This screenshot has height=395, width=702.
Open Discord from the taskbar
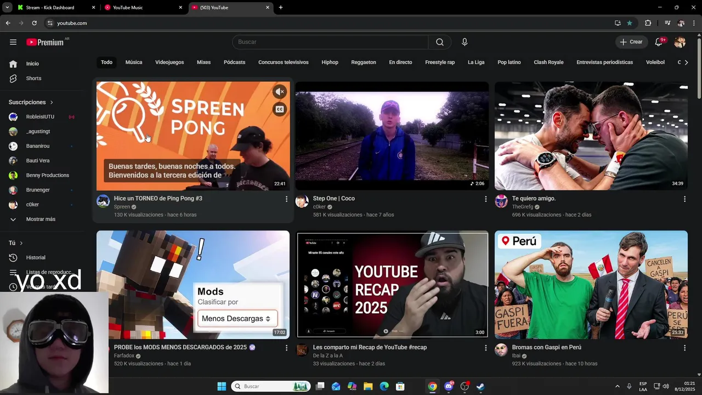(449, 386)
